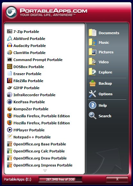This screenshot has height=186, width=133.
Task: Launch 7-Zip Portable via its icon
Action: pyautogui.click(x=10, y=31)
